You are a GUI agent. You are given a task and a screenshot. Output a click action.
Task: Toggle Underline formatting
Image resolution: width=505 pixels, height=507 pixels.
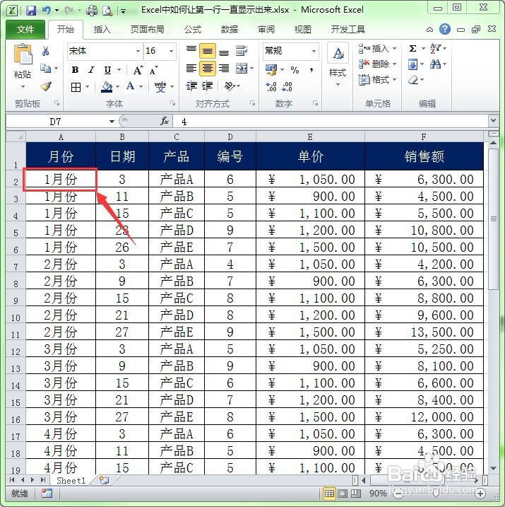pyautogui.click(x=107, y=70)
